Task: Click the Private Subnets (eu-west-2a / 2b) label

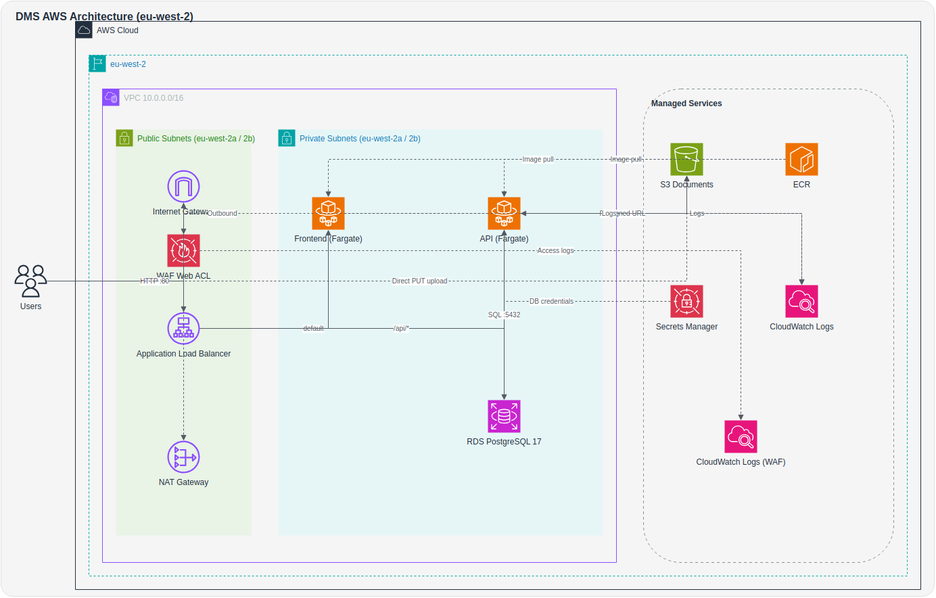Action: pyautogui.click(x=360, y=139)
